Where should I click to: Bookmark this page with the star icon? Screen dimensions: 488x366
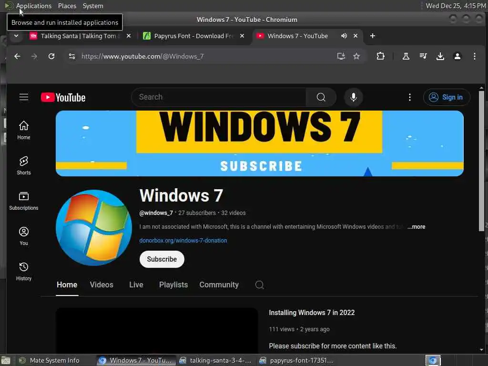pos(356,56)
